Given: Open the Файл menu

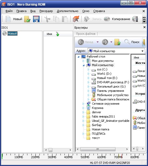Looking at the screenshot, I should 9,11.
